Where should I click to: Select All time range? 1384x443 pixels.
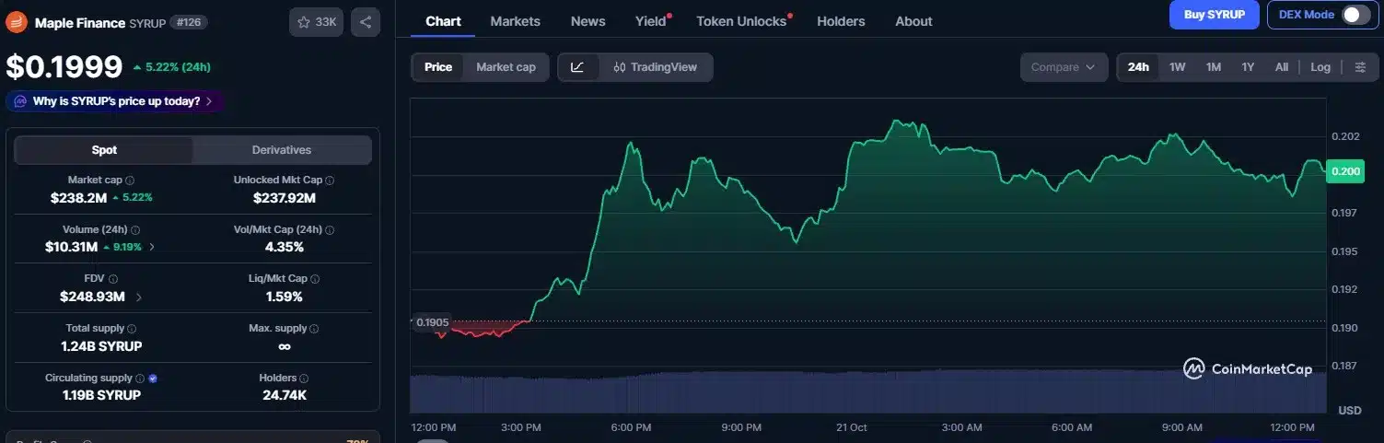[1281, 67]
